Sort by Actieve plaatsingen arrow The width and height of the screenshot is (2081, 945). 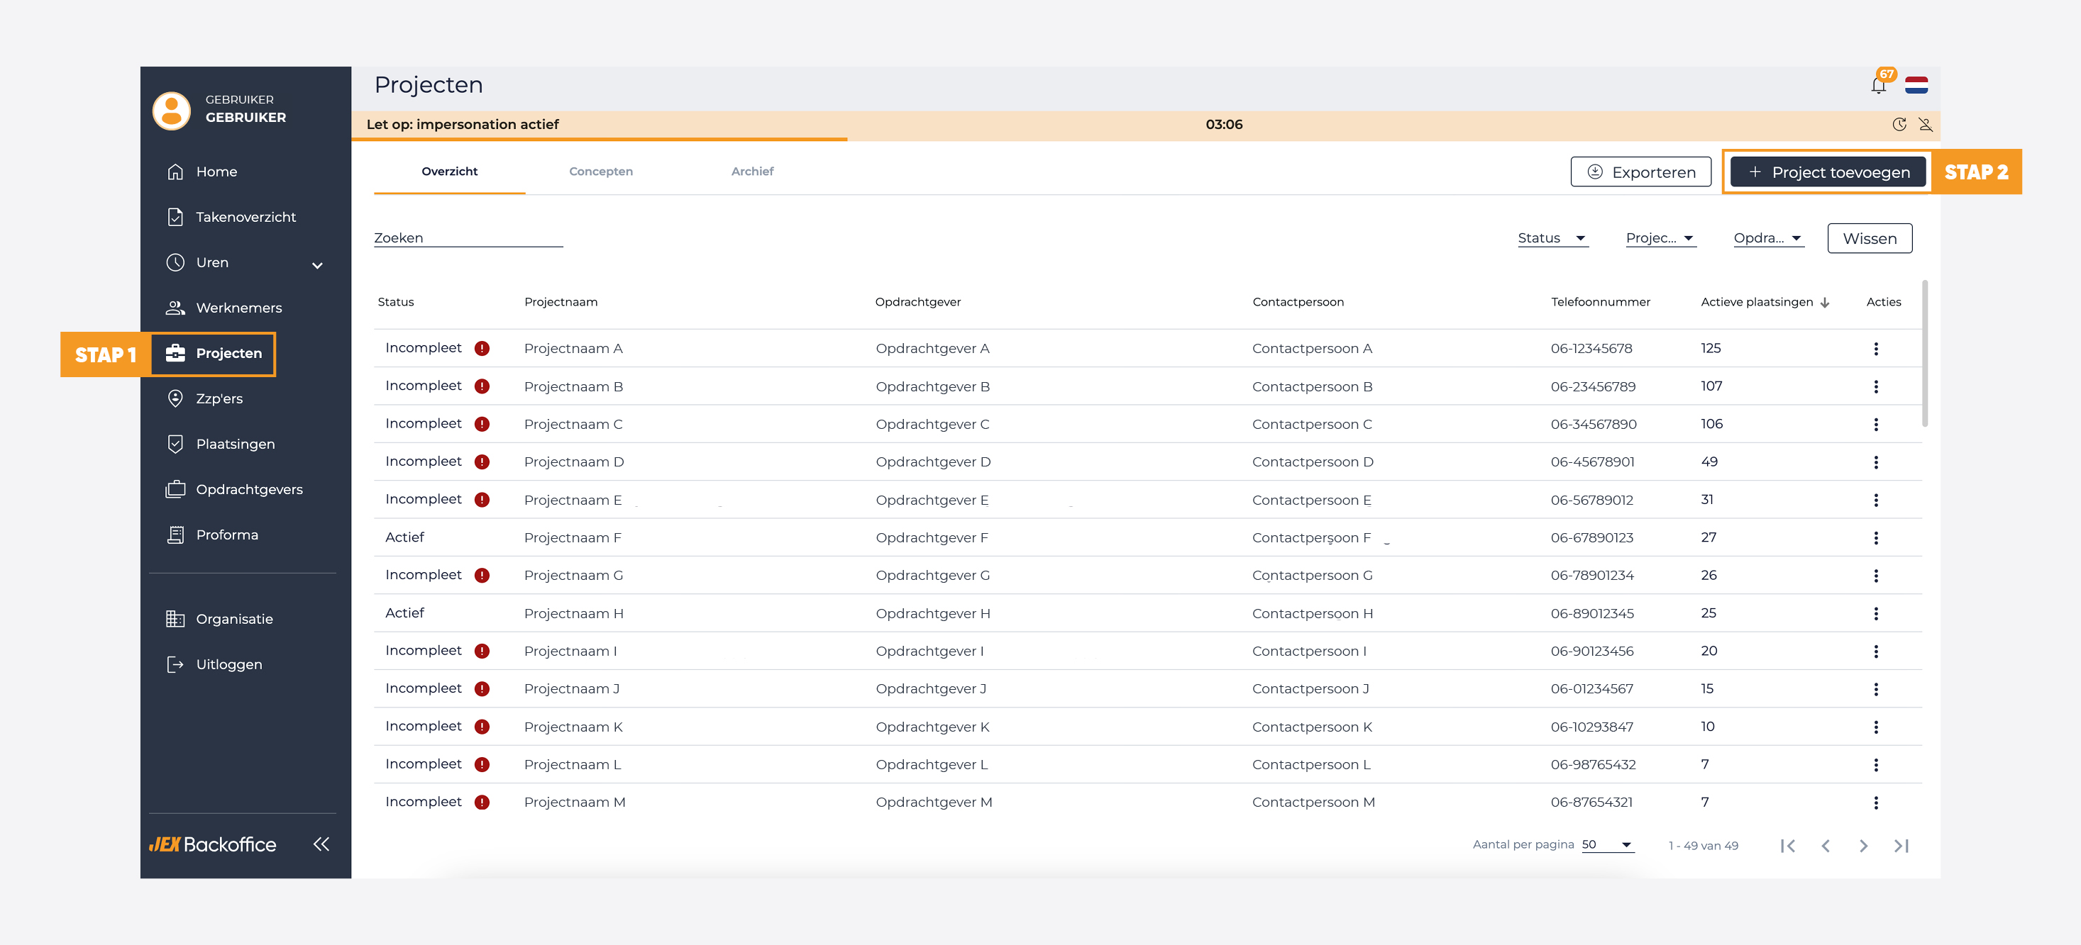click(1825, 303)
